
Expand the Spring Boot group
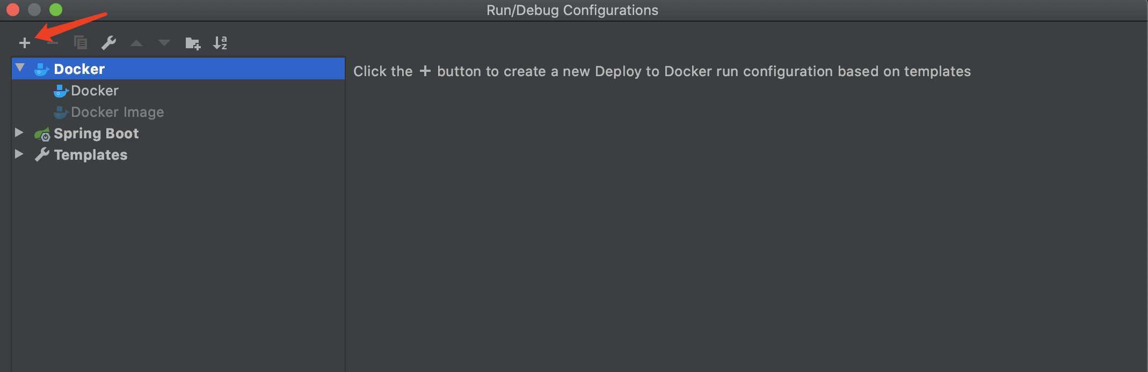[19, 132]
